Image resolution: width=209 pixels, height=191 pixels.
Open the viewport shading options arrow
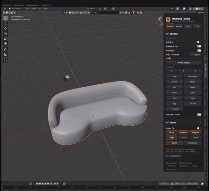click(x=205, y=9)
